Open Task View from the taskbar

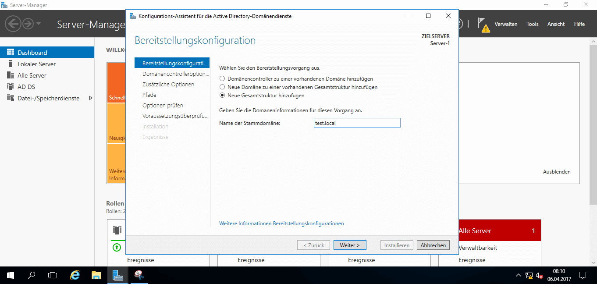[53, 275]
